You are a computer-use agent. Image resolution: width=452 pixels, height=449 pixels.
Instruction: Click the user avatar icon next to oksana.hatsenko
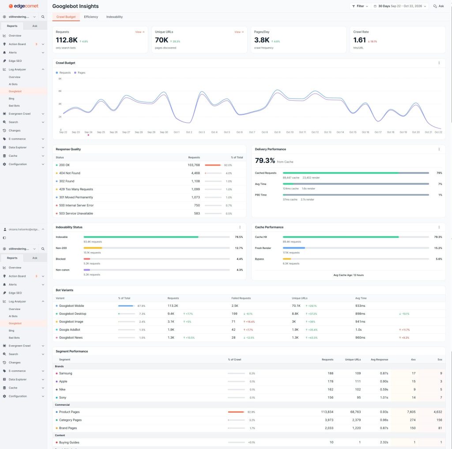[x=5, y=230]
